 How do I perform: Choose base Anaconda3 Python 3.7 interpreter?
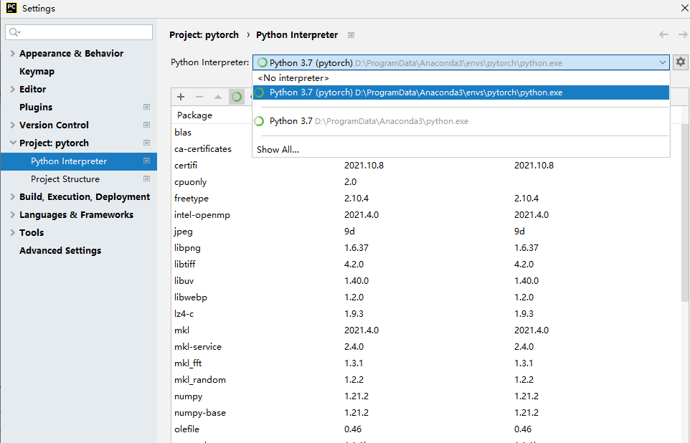pos(460,121)
